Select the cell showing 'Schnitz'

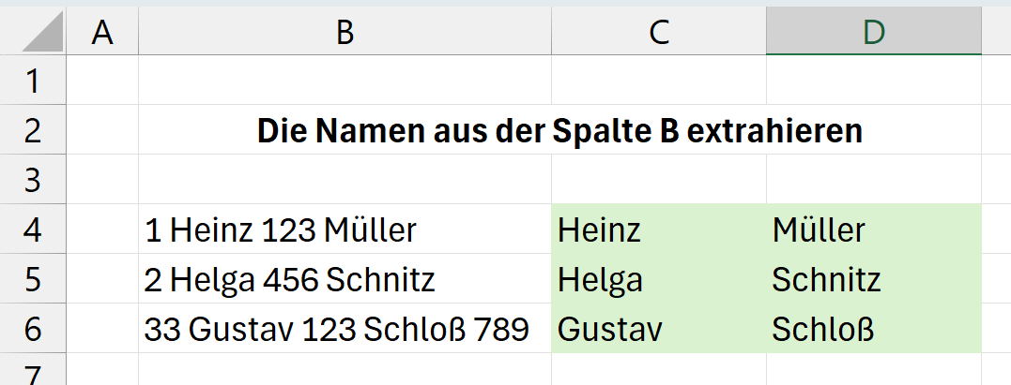(826, 279)
